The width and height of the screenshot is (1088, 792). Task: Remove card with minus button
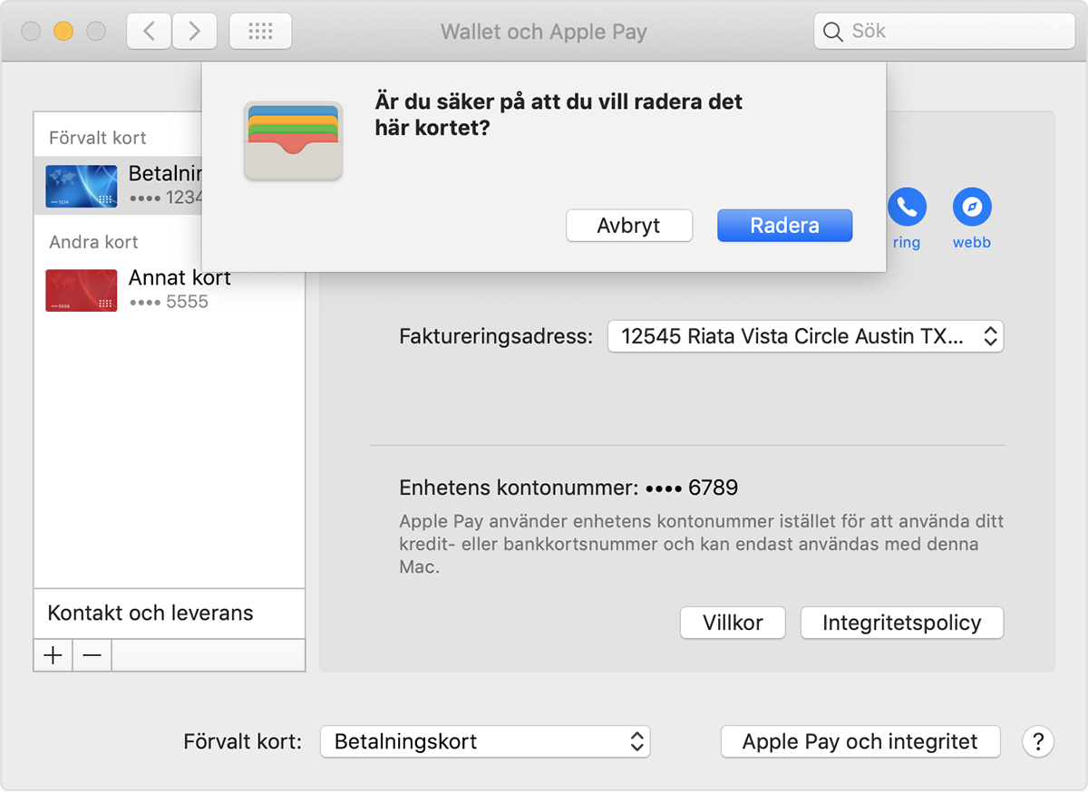coord(92,655)
